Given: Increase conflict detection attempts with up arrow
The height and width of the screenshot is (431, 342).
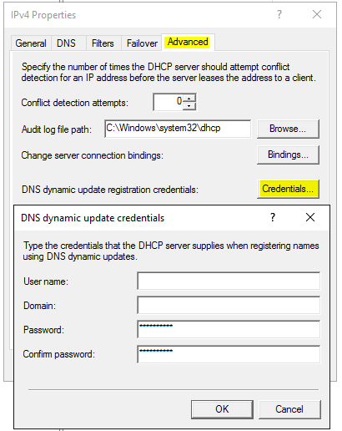Looking at the screenshot, I should point(189,99).
